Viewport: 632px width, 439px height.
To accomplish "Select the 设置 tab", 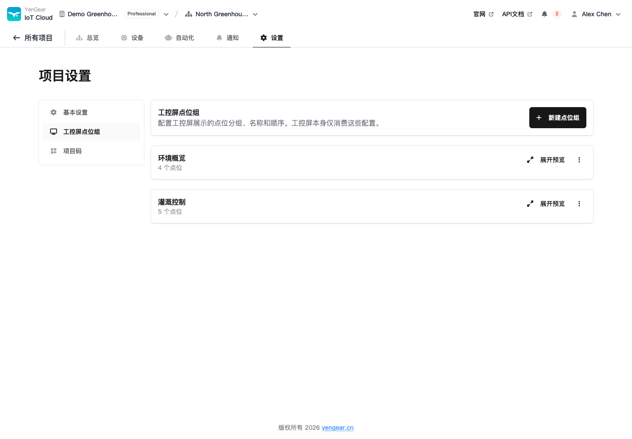I will pyautogui.click(x=272, y=38).
